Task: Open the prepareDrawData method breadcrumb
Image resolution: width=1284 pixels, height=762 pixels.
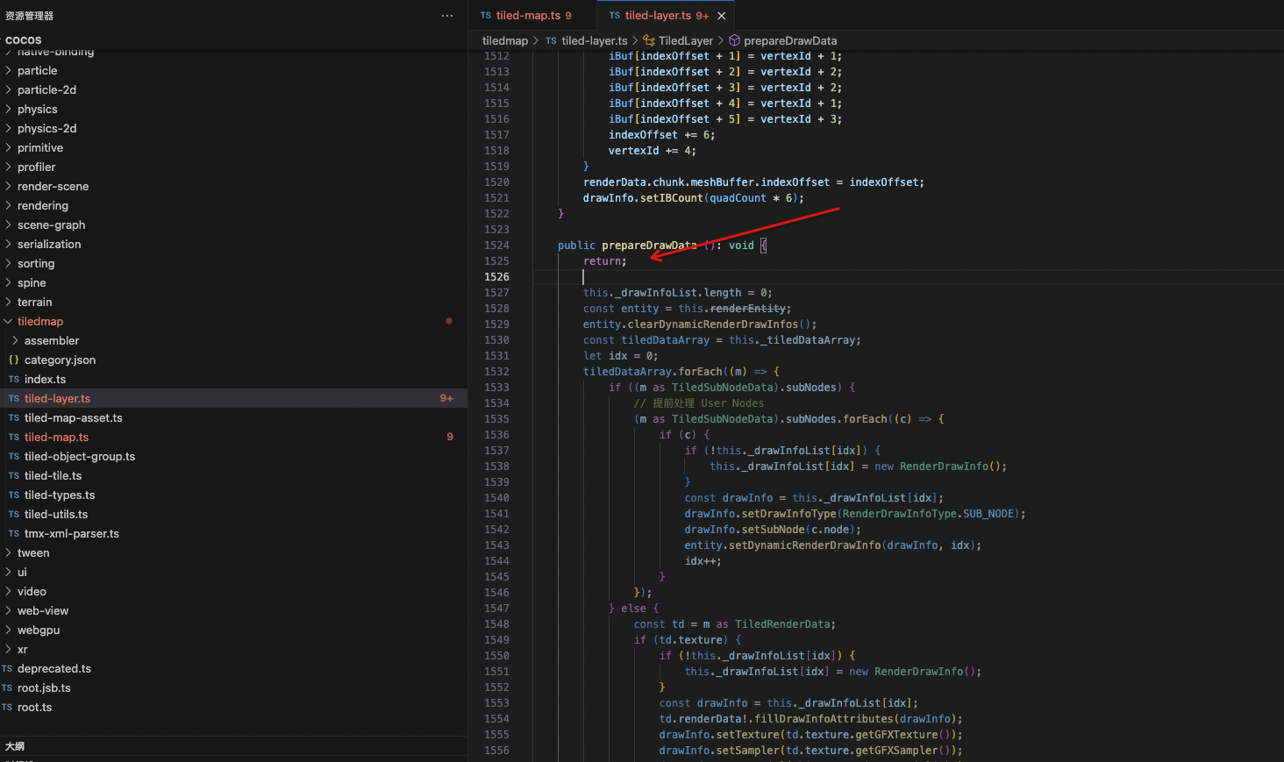Action: (x=782, y=40)
